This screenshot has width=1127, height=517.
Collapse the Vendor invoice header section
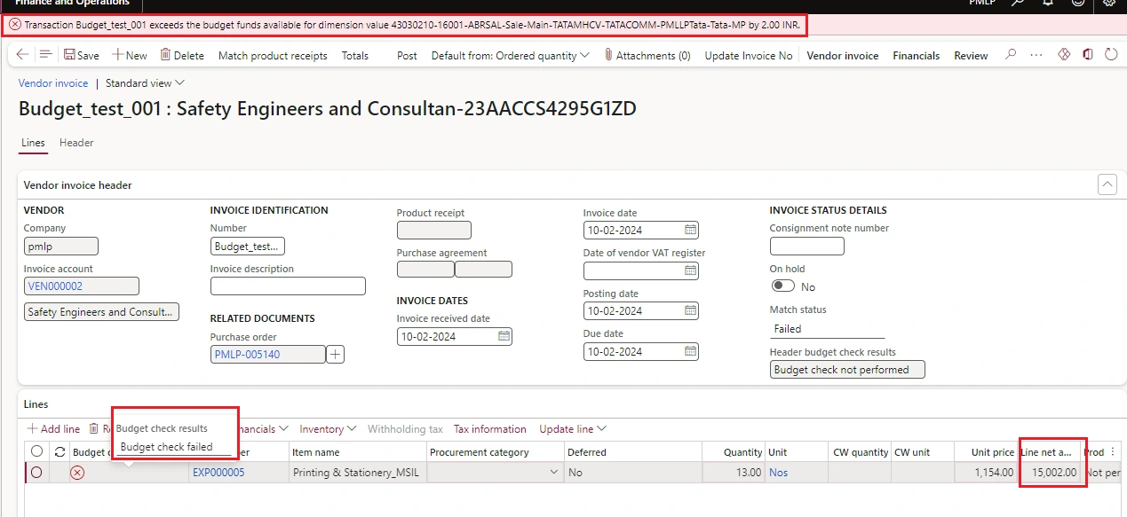[1107, 184]
